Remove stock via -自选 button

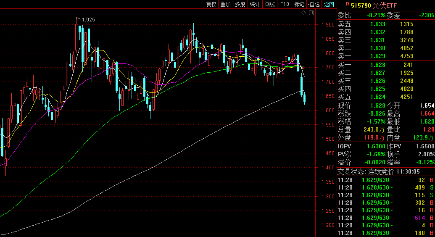tap(314, 4)
